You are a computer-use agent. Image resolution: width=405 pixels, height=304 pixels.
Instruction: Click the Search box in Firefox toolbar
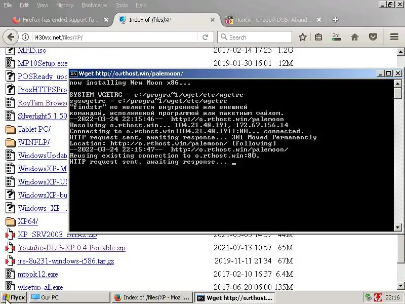point(255,37)
